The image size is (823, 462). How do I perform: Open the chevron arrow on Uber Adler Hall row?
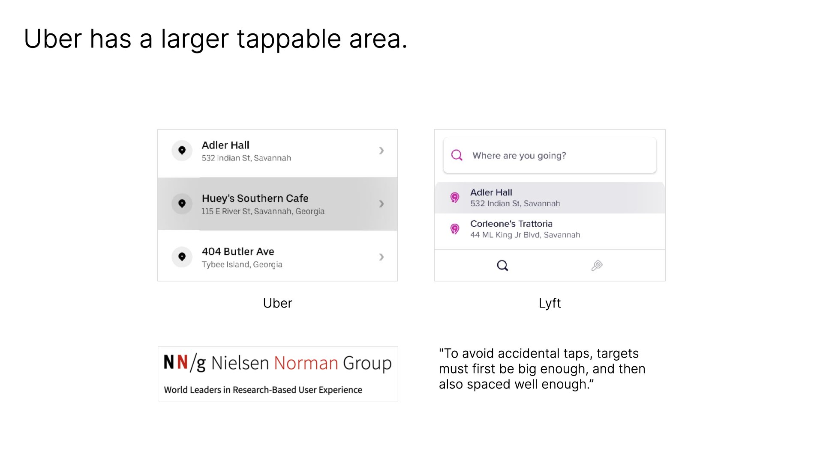(x=381, y=151)
